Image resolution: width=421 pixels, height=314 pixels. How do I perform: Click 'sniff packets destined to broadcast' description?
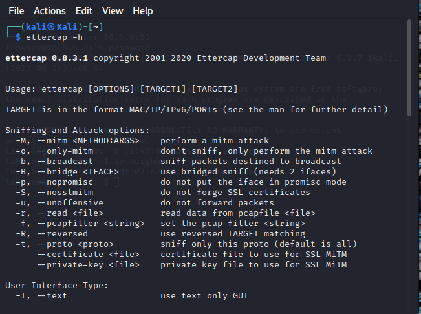tap(251, 162)
